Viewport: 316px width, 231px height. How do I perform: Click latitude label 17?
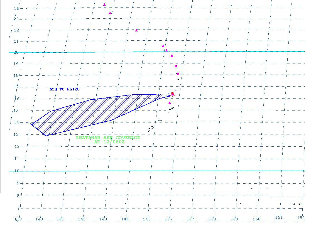pos(16,87)
